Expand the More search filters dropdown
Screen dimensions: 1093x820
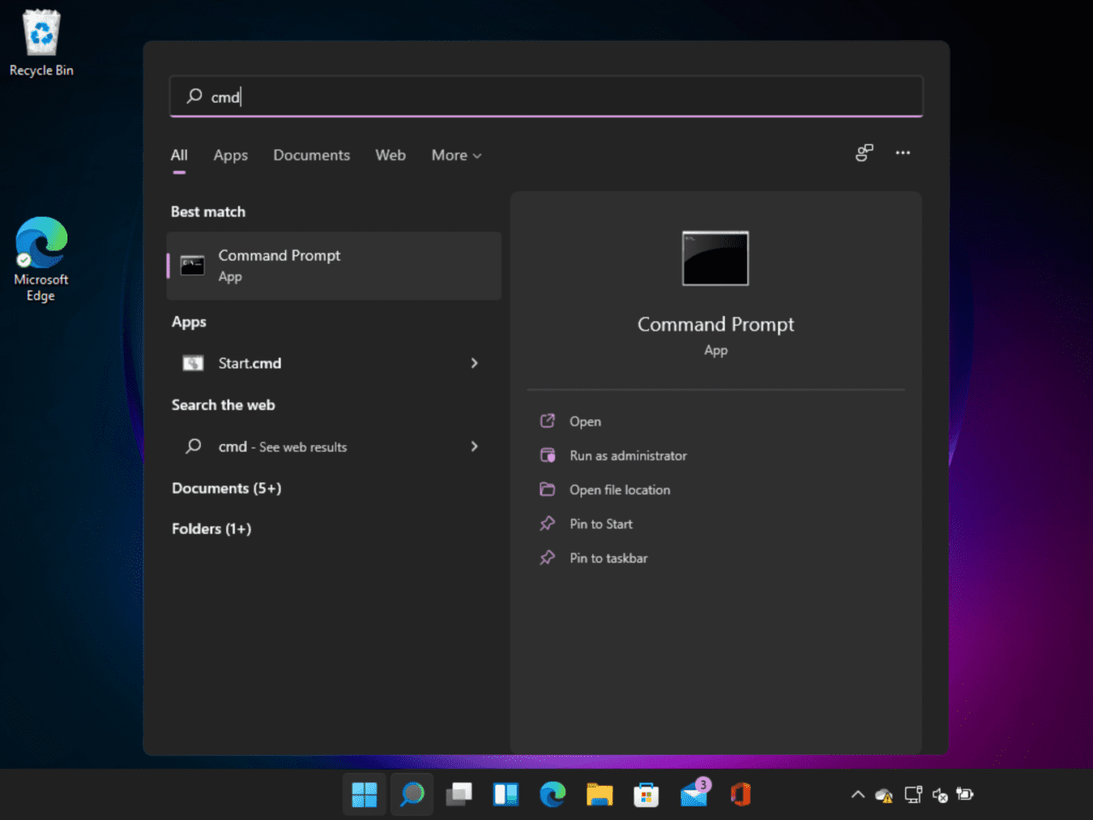[x=456, y=155]
